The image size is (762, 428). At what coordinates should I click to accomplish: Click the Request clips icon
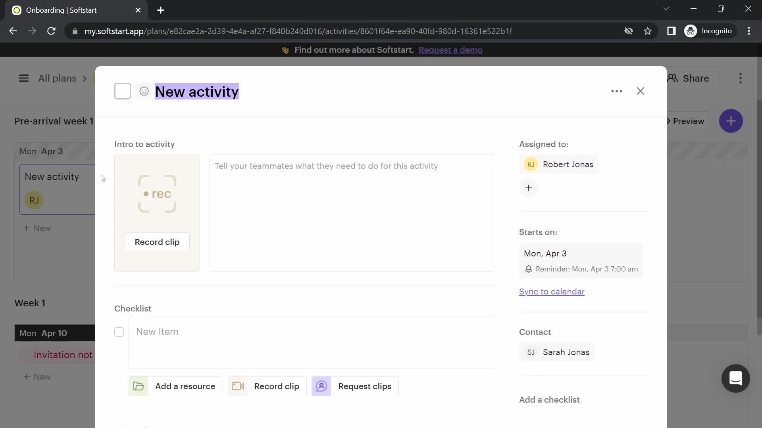(322, 386)
